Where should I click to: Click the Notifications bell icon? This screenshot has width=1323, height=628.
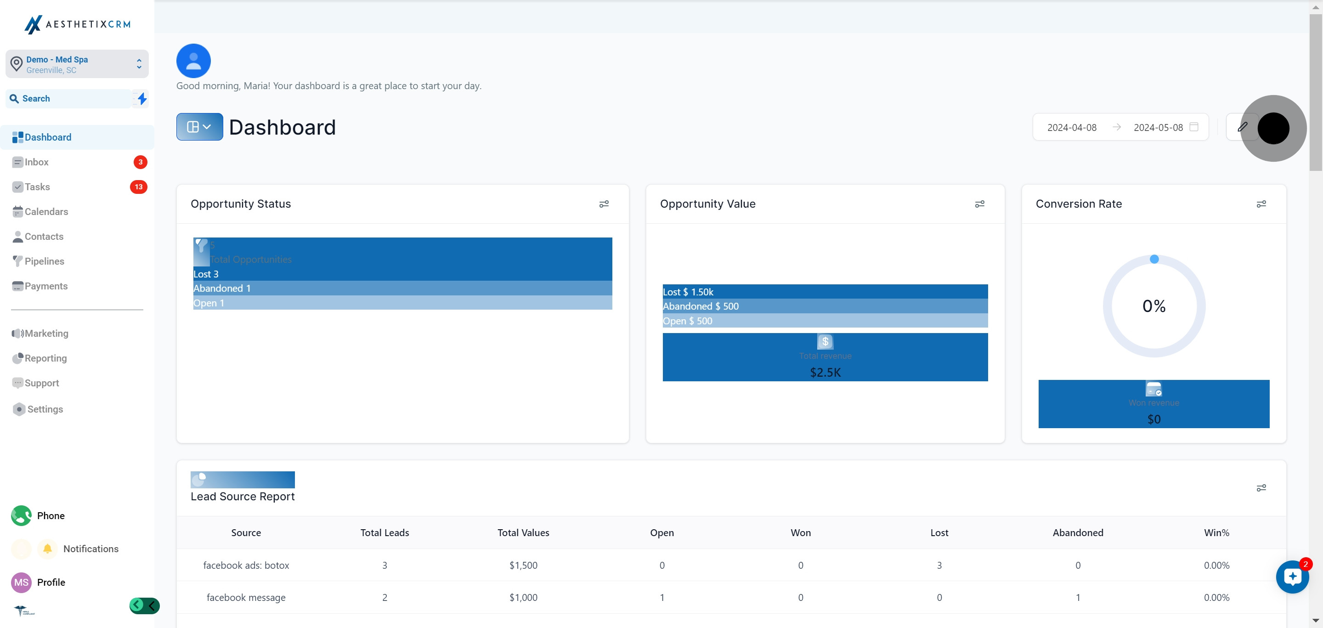point(47,549)
